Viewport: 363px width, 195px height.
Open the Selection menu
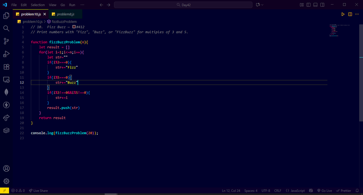(38, 5)
